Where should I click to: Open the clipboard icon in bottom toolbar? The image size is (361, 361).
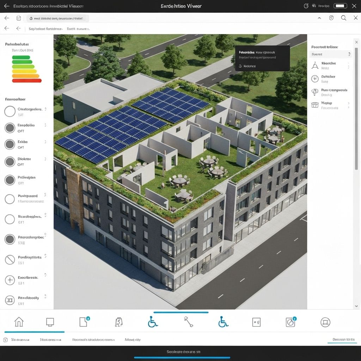[x=118, y=322]
